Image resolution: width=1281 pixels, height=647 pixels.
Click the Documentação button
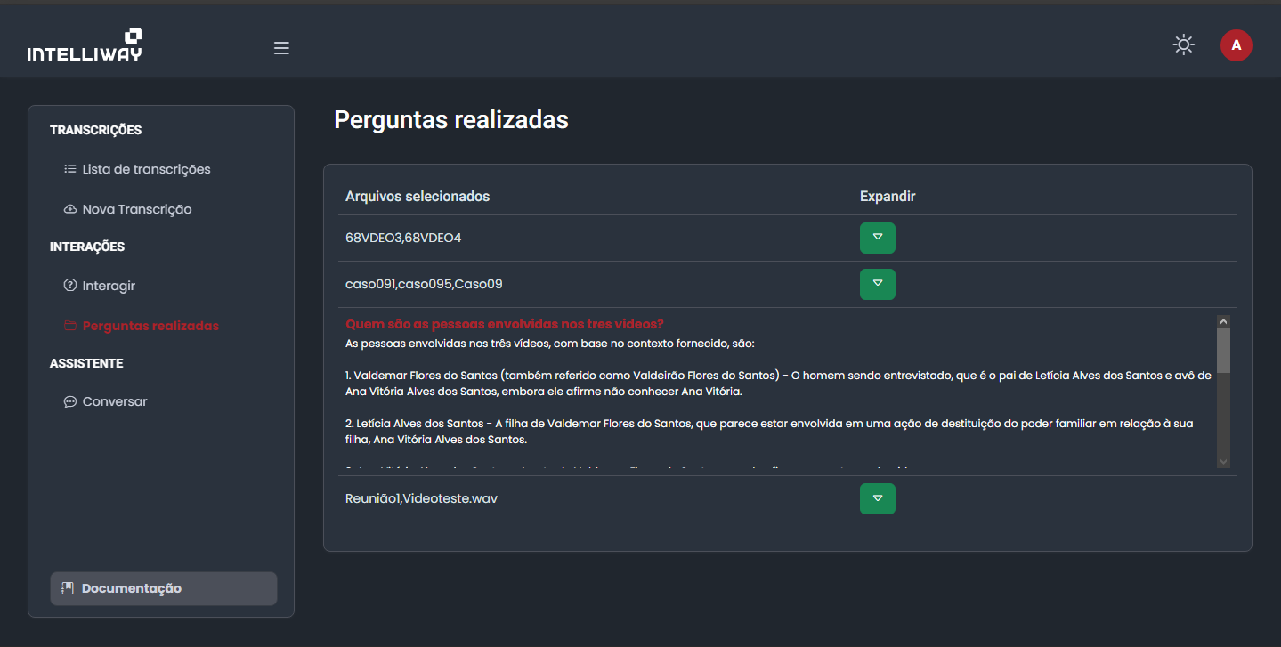coord(163,588)
